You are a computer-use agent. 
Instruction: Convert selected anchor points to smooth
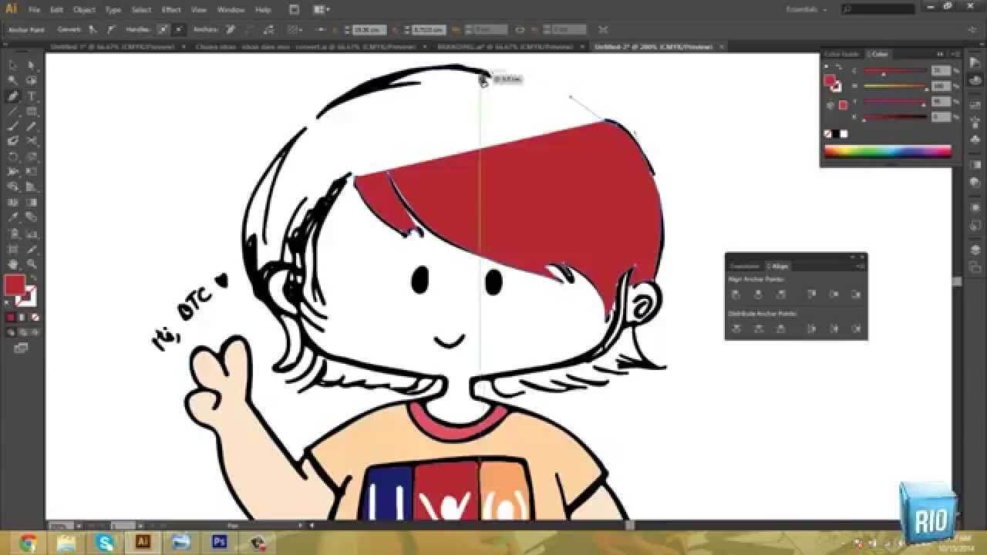111,29
